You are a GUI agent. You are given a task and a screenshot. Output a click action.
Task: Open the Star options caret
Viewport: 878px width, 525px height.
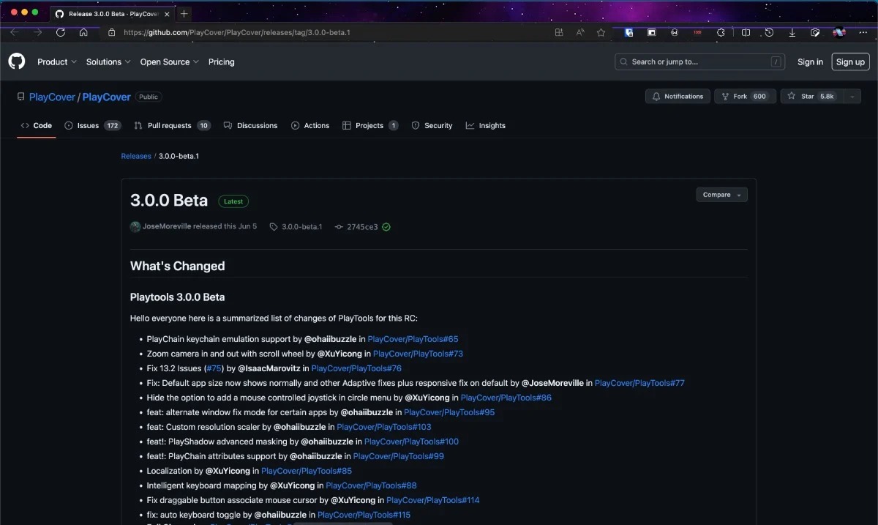851,96
